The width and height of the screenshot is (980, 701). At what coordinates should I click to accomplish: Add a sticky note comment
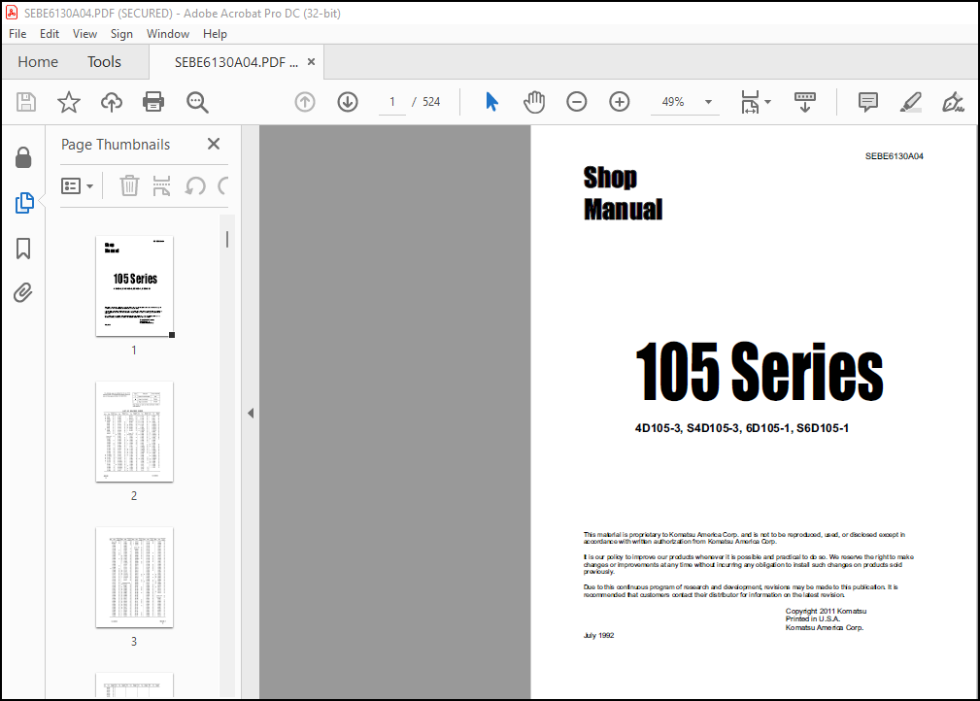pyautogui.click(x=868, y=102)
